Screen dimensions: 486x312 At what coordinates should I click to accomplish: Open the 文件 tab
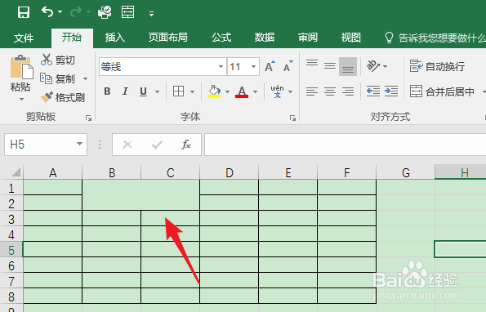coord(24,38)
